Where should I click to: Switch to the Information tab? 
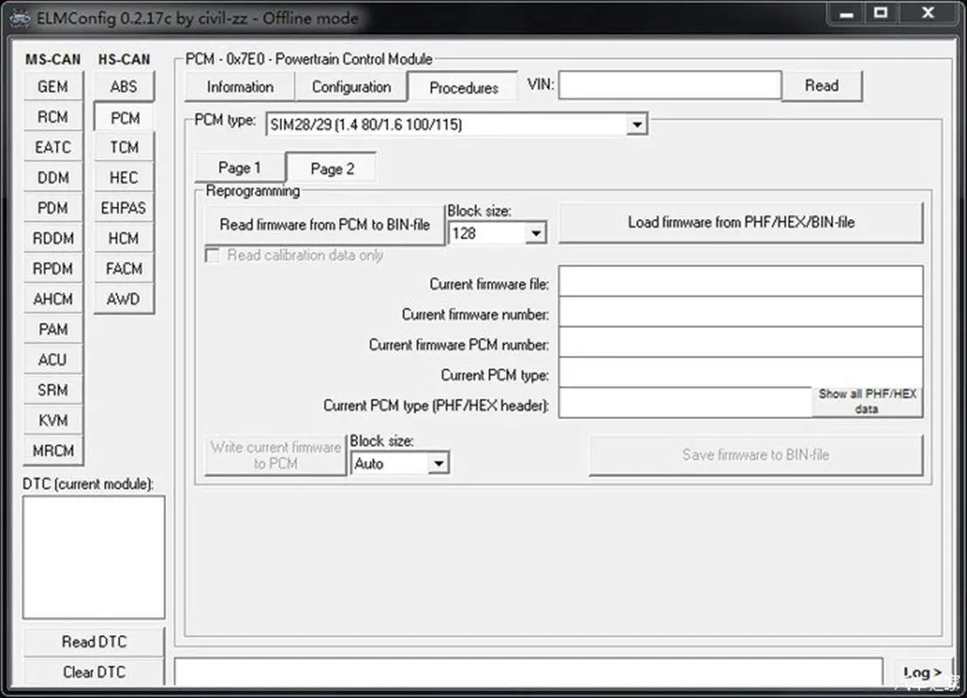[240, 87]
